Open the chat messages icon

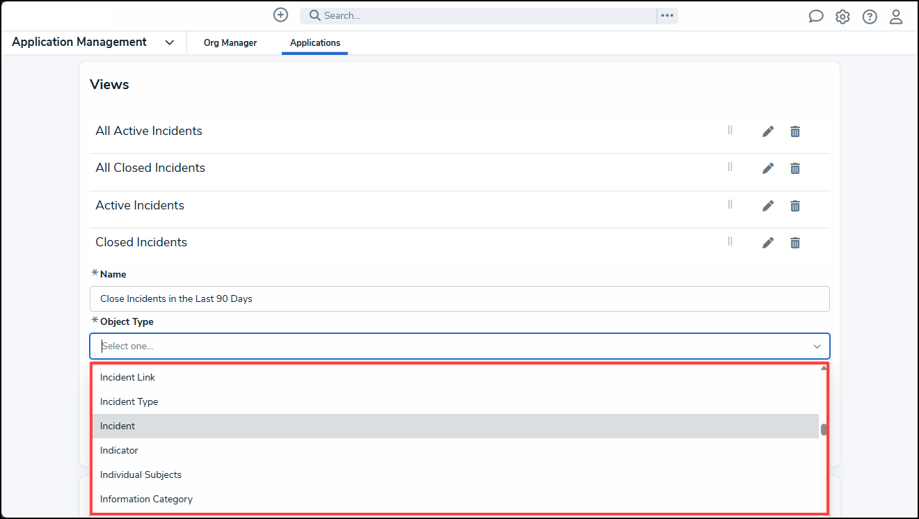point(816,17)
